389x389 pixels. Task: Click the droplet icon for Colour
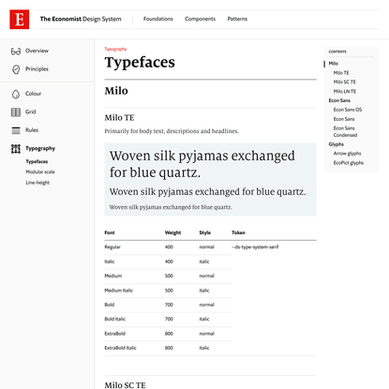16,94
